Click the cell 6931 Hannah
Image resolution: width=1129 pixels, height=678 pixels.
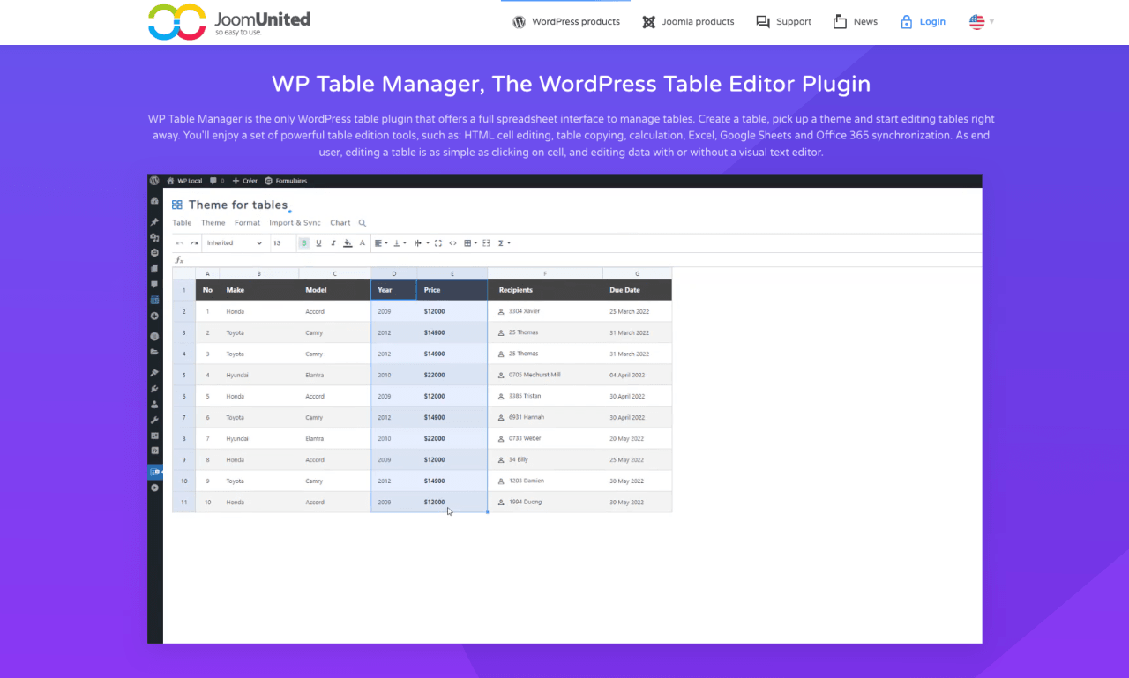point(545,417)
